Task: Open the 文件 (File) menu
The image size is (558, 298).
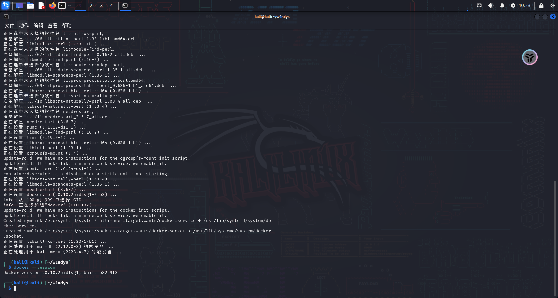Action: [10, 26]
